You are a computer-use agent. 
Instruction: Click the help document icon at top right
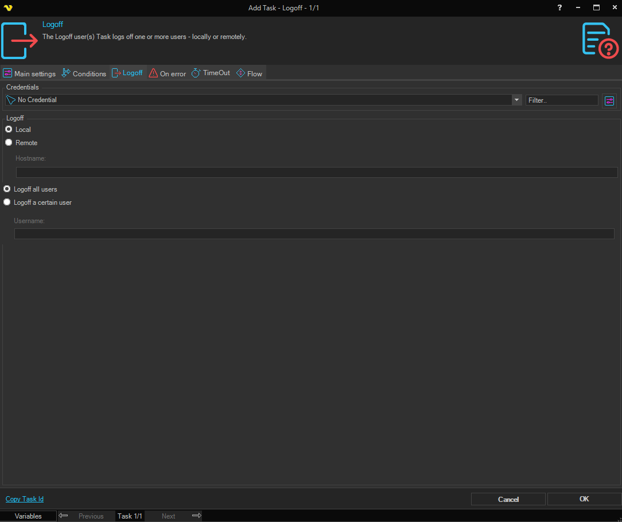600,40
